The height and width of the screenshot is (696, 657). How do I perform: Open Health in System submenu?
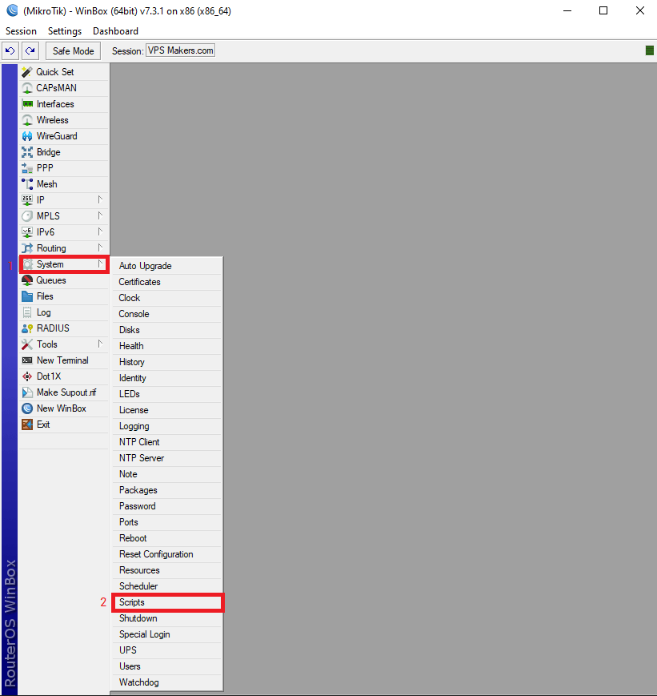tap(166, 346)
